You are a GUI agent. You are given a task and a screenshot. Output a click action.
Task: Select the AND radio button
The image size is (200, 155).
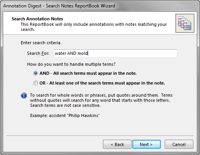point(36,73)
